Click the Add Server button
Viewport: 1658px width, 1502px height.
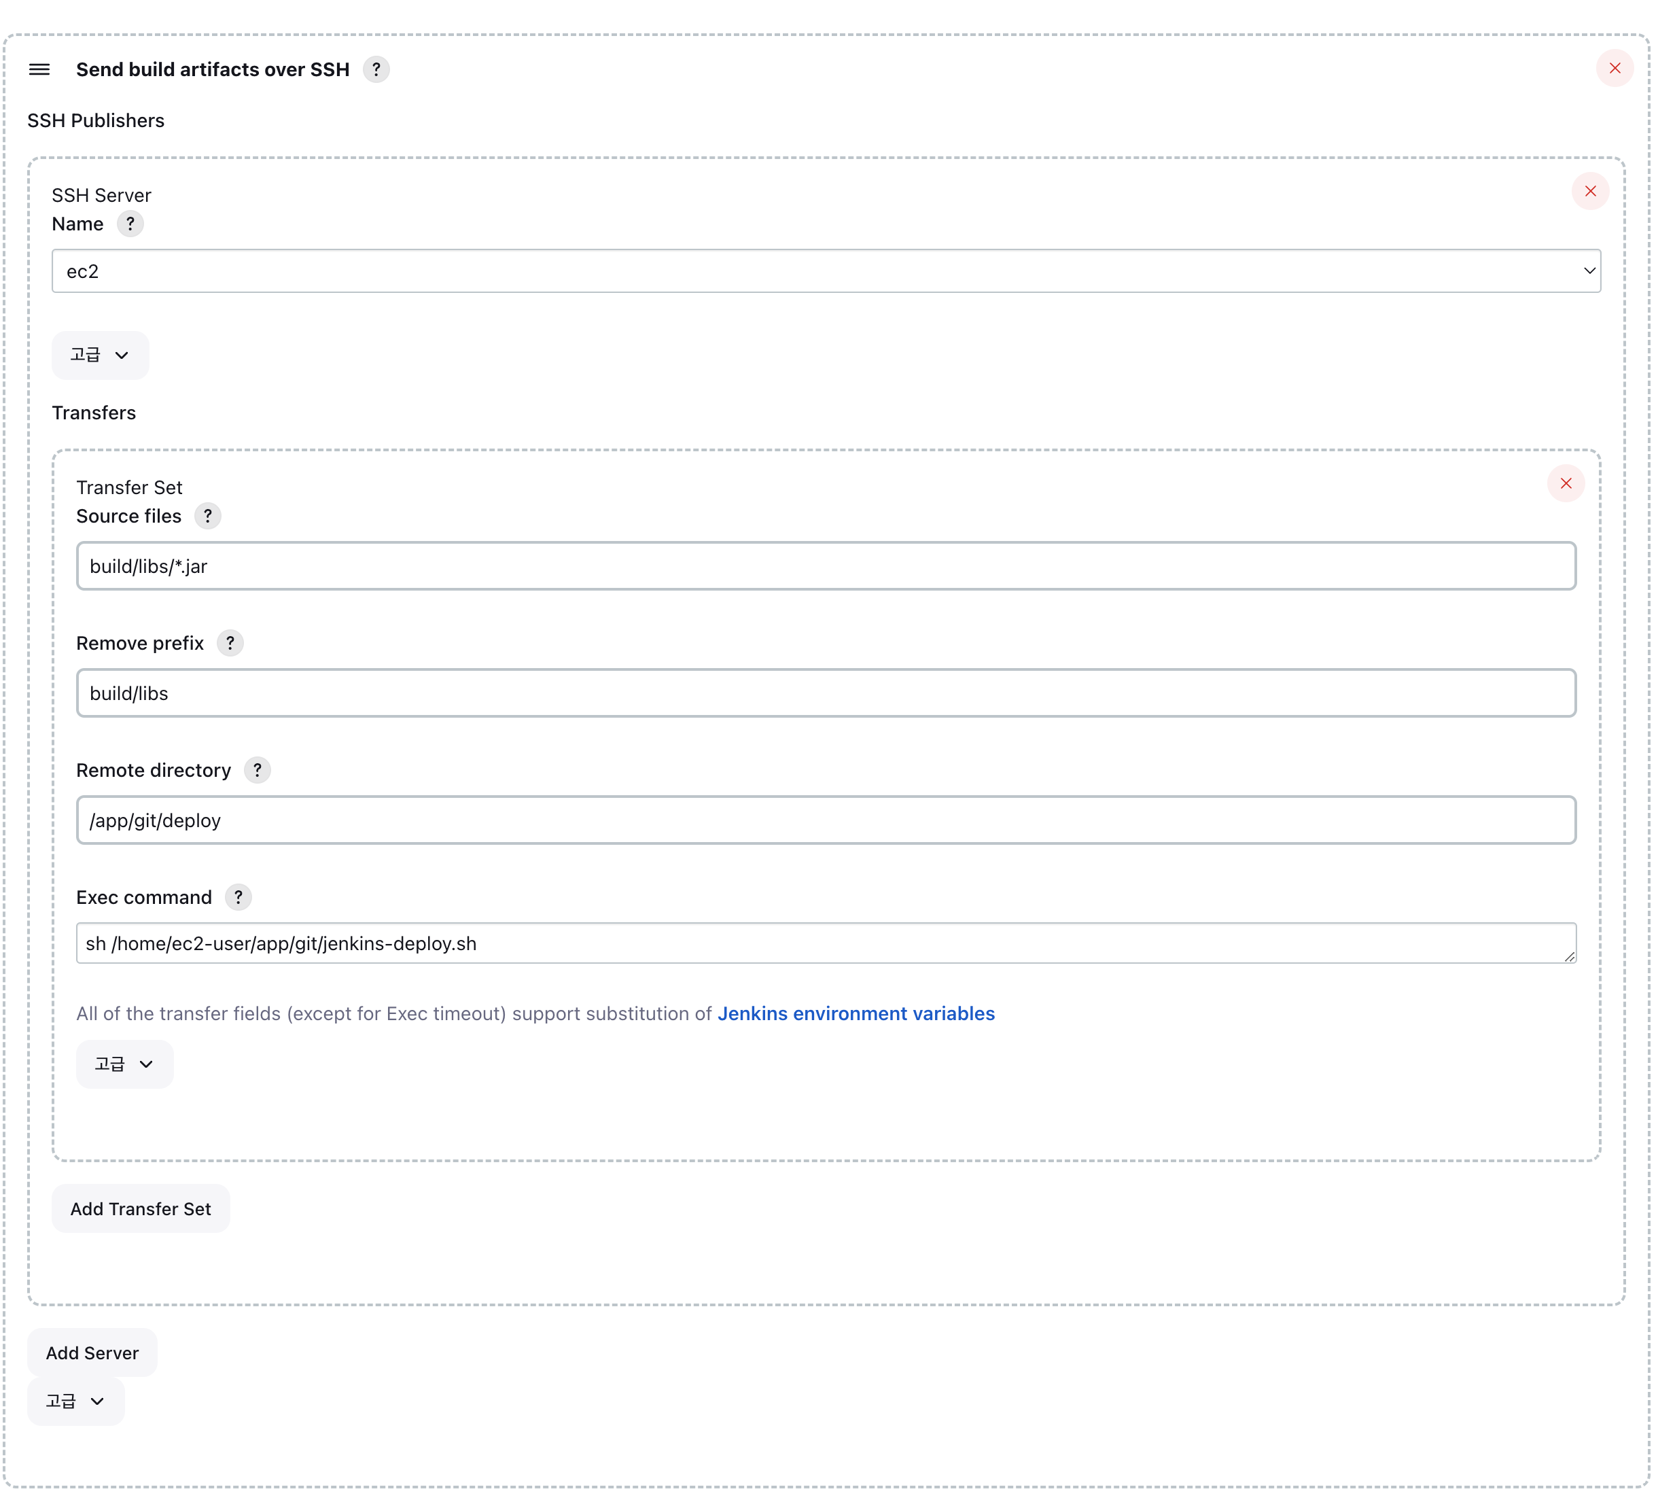(x=92, y=1353)
